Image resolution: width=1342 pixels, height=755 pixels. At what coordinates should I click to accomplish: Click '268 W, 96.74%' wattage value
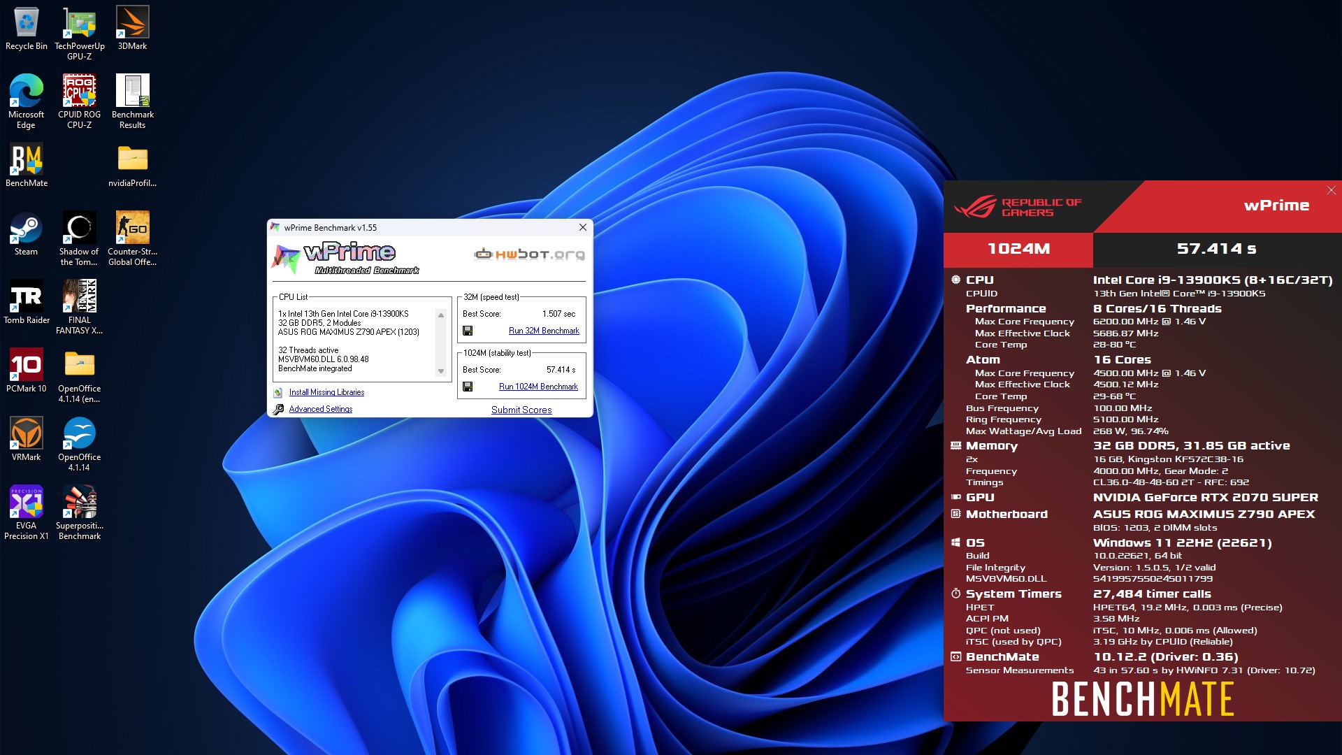pos(1130,431)
